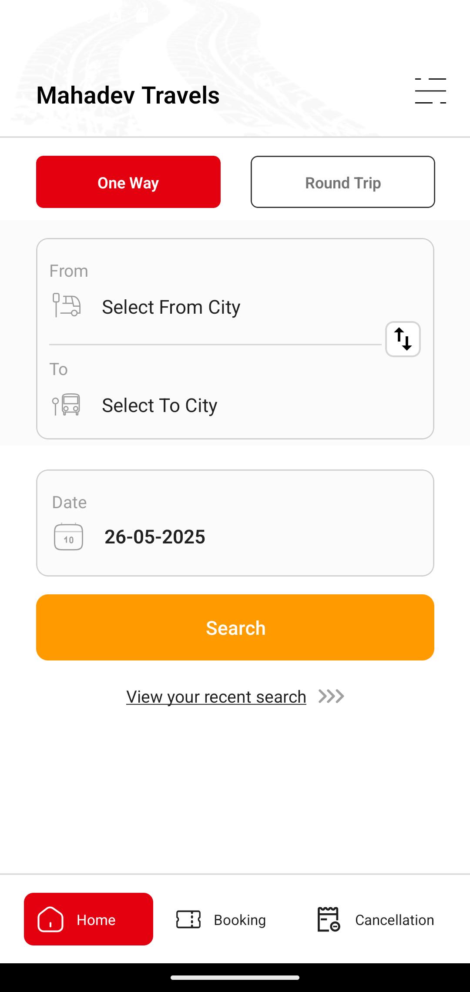Screen dimensions: 470x992
Task: Open the Select To City picker
Action: point(160,406)
